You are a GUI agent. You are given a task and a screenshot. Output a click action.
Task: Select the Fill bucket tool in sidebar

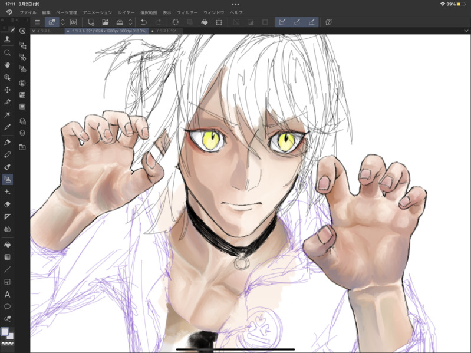click(x=7, y=245)
